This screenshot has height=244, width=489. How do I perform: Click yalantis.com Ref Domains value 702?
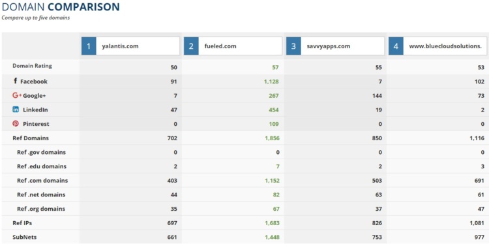pyautogui.click(x=172, y=138)
